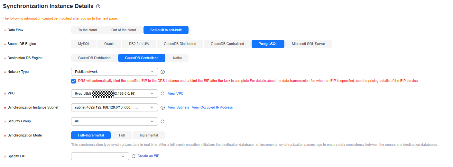The width and height of the screenshot is (453, 167).
Task: Select Oracle as source DB engine
Action: 109,44
